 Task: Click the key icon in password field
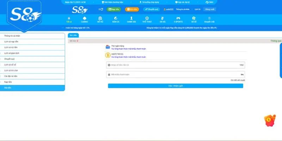click(242, 74)
